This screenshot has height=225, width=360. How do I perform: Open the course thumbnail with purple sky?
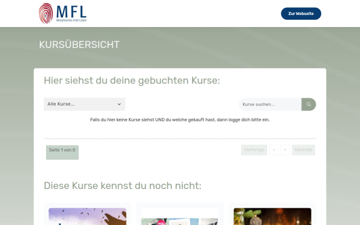(x=87, y=217)
